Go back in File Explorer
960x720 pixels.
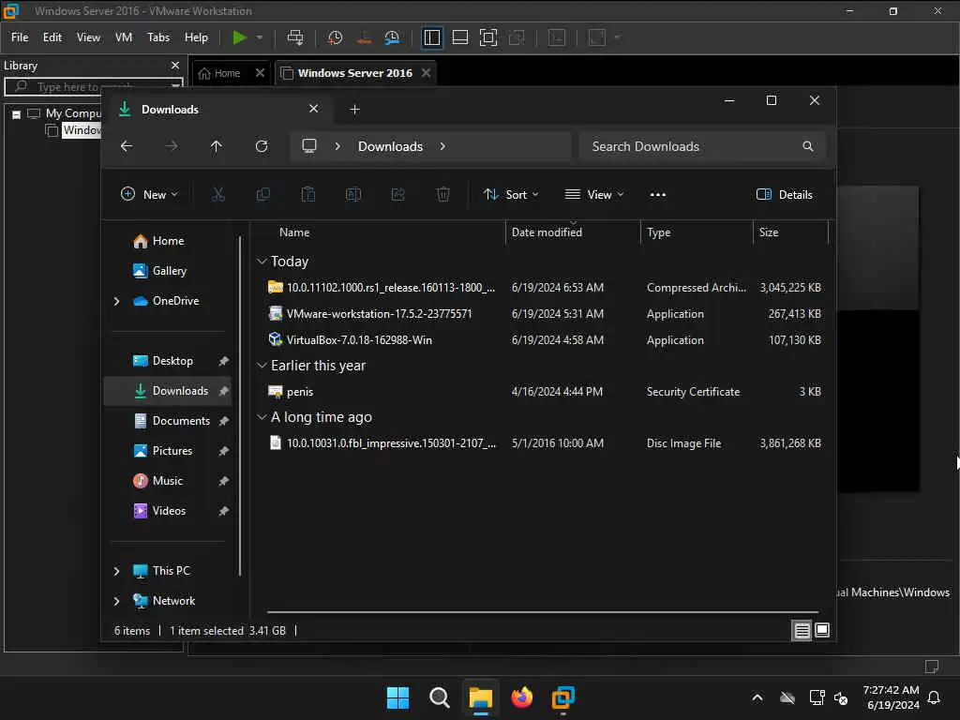pos(127,146)
